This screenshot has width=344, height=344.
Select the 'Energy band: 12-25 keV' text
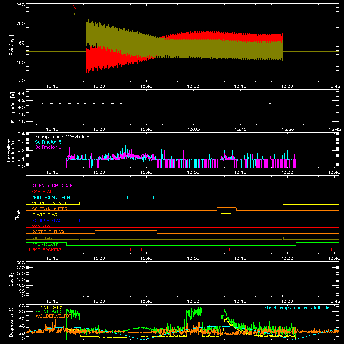click(62, 137)
